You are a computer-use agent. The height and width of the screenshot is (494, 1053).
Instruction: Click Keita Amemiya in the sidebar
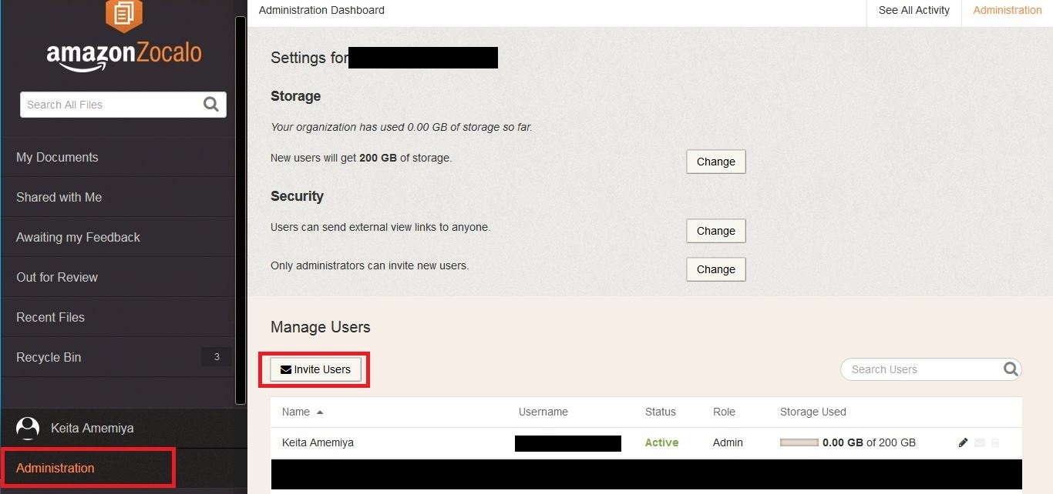[92, 428]
